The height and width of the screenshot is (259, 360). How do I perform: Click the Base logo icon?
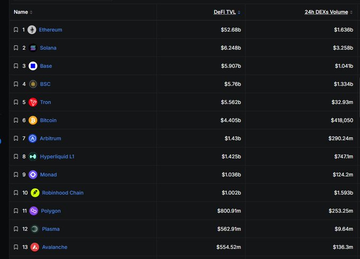coord(33,66)
